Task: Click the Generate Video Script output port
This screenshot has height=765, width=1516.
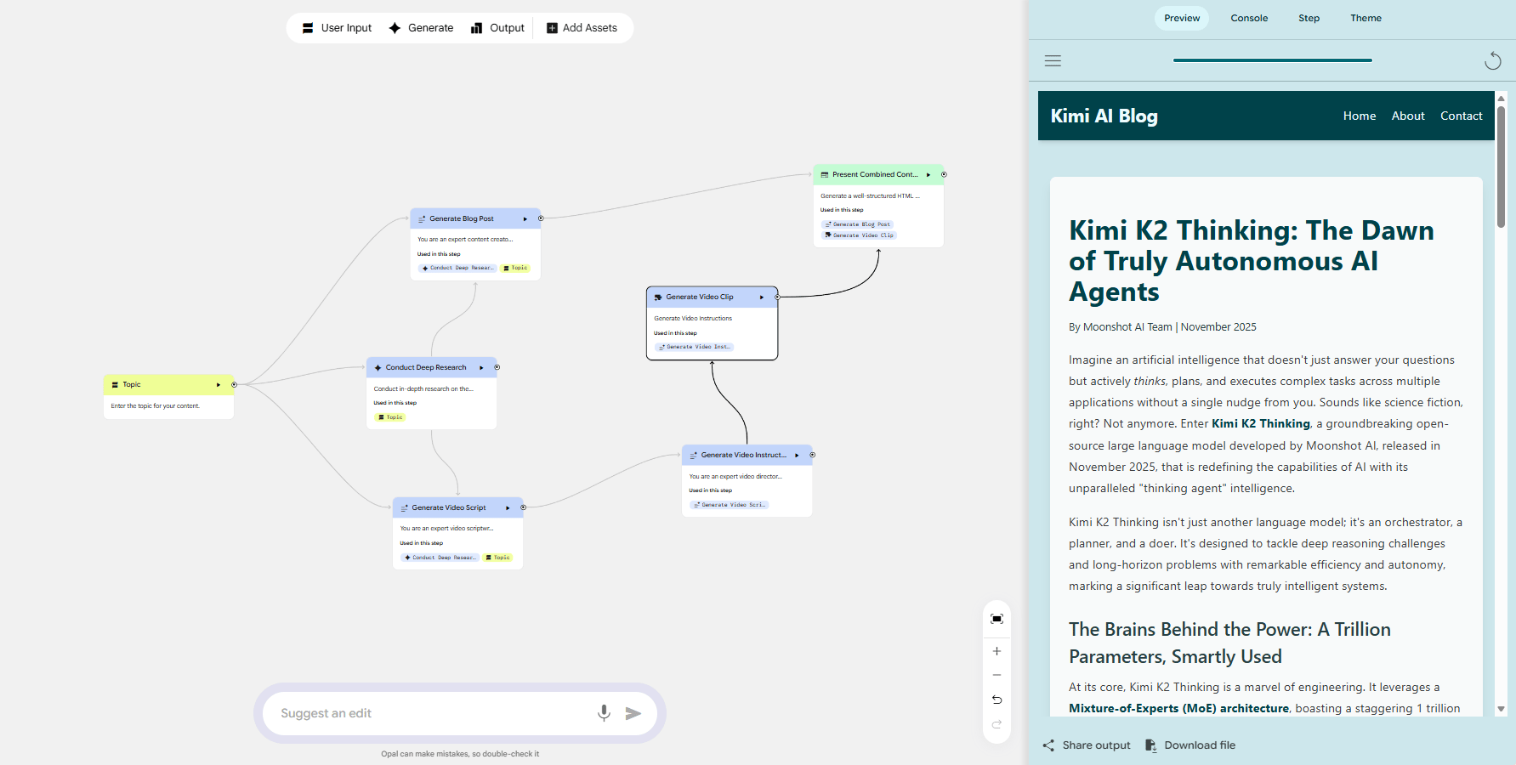Action: (524, 507)
